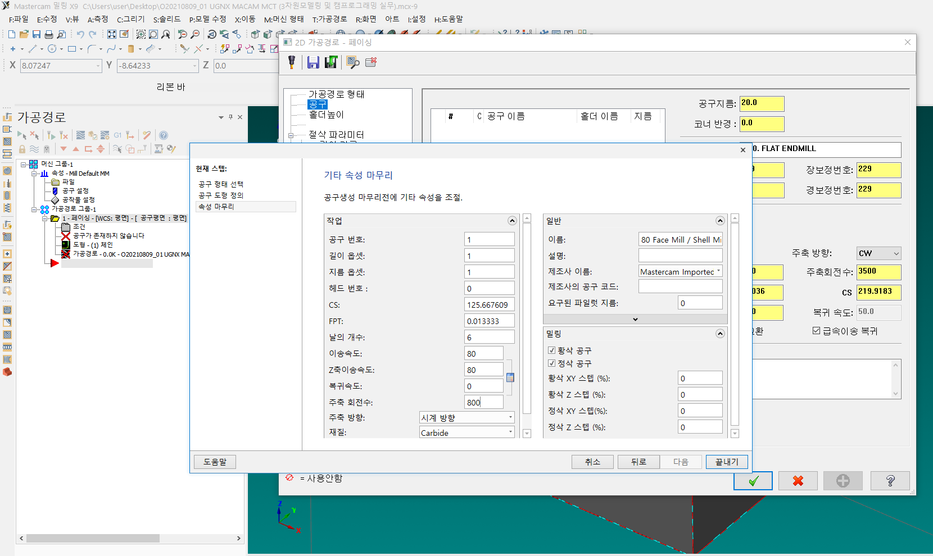Viewport: 933px width, 556px height.
Task: Save the file using the floppy icon
Action: (x=37, y=34)
